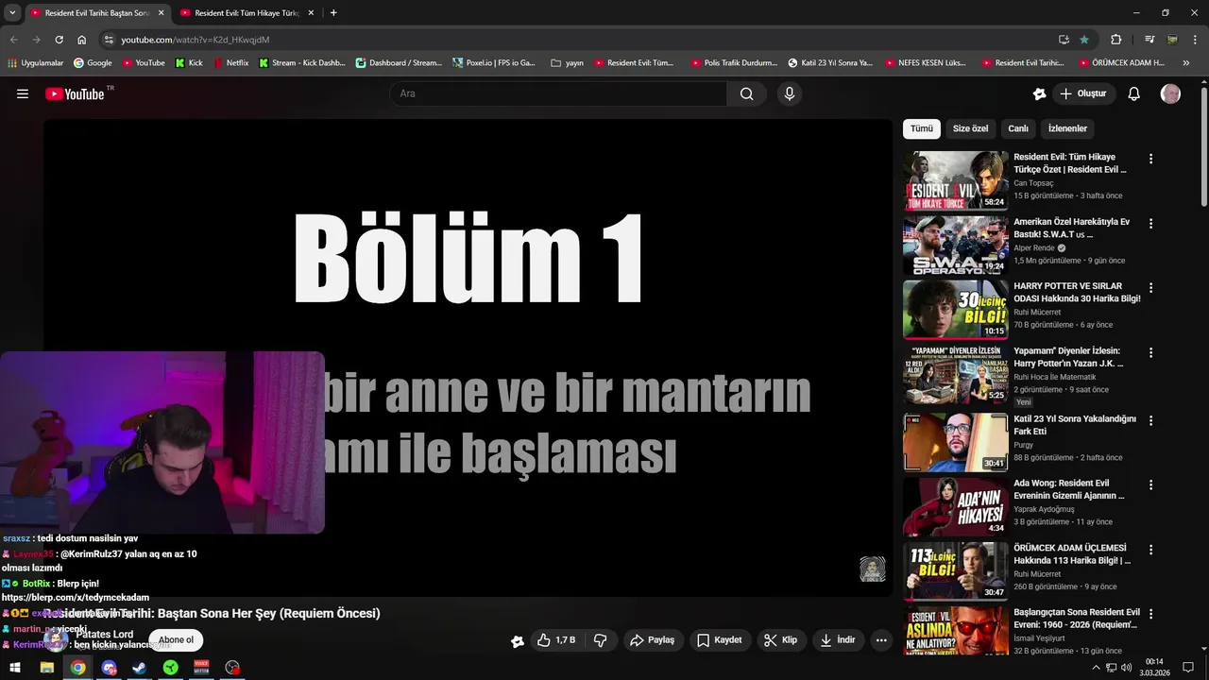Click the sparkle icon beside like button
Viewport: 1209px width, 680px height.
coord(518,641)
